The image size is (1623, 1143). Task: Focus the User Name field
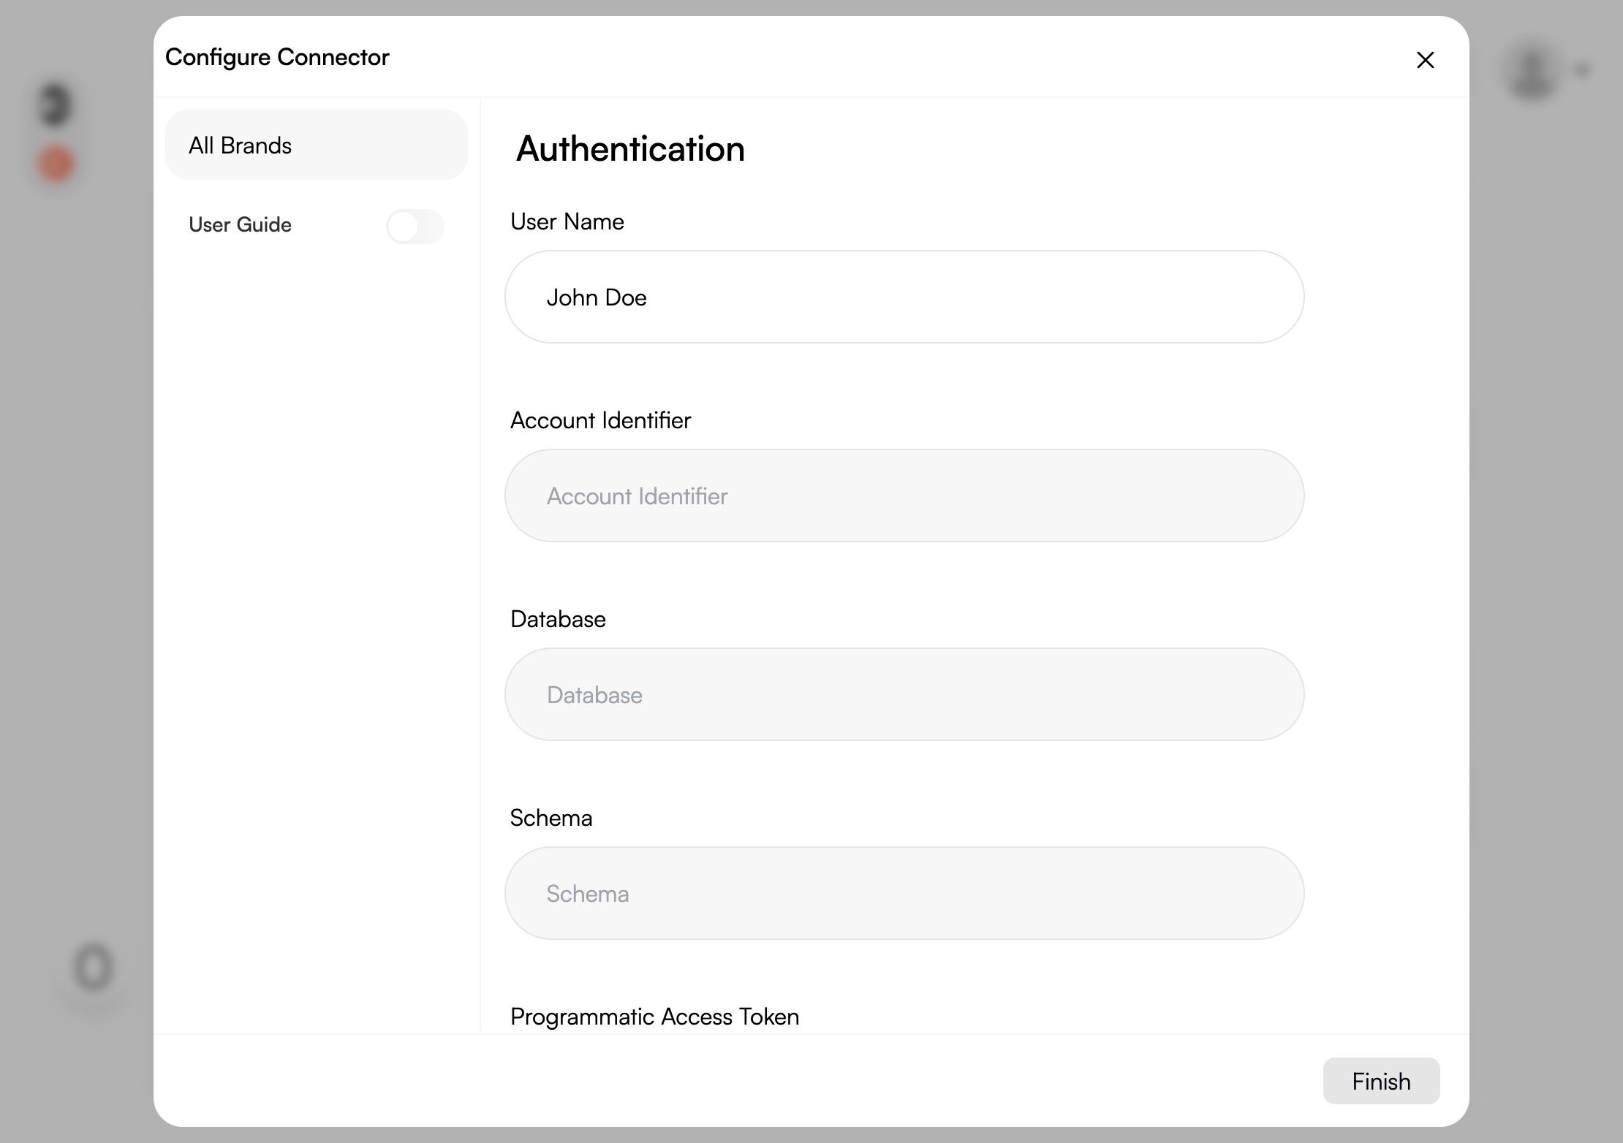[904, 297]
